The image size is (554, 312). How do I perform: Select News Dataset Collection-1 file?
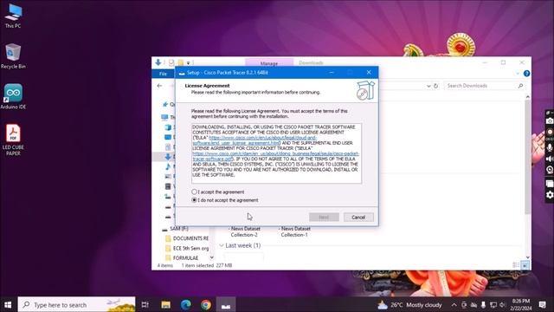[294, 231]
